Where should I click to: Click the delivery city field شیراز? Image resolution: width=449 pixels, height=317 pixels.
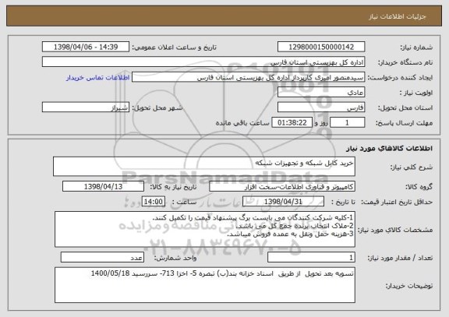[x=86, y=107]
